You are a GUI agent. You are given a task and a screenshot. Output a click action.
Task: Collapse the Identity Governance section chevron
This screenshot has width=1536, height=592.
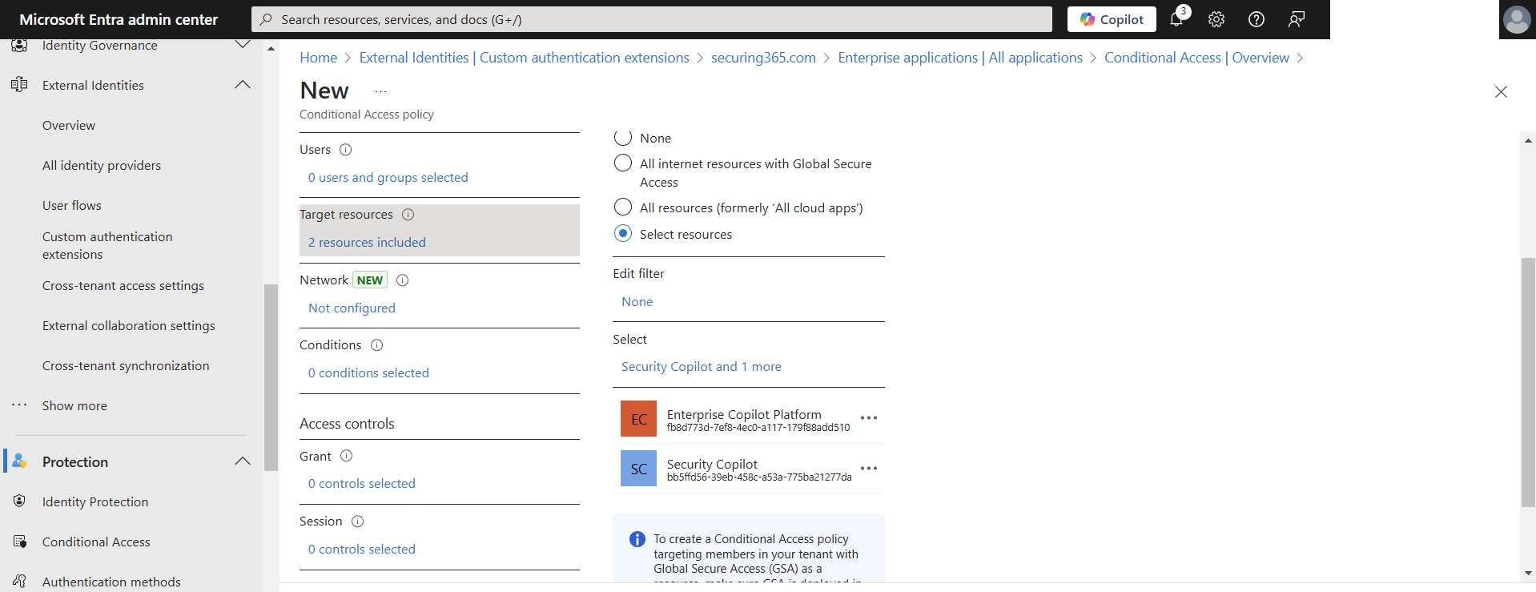click(243, 44)
